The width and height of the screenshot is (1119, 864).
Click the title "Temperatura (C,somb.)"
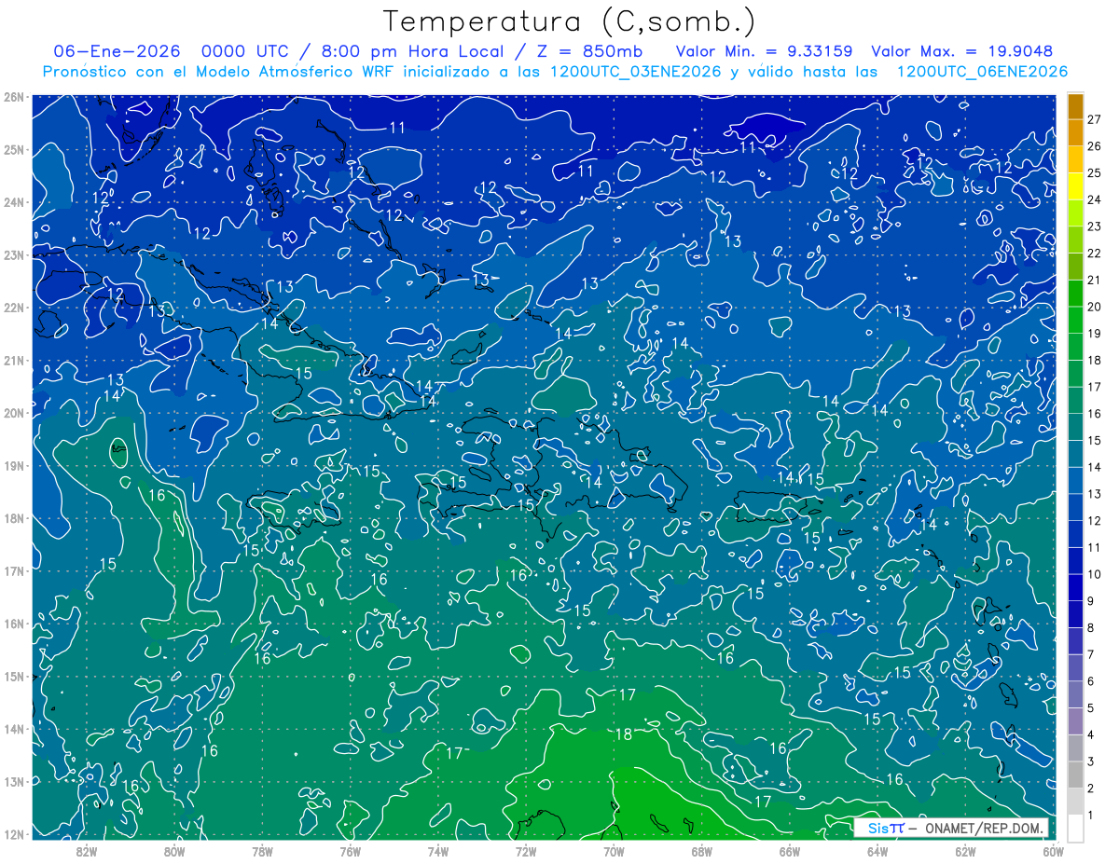(x=570, y=22)
